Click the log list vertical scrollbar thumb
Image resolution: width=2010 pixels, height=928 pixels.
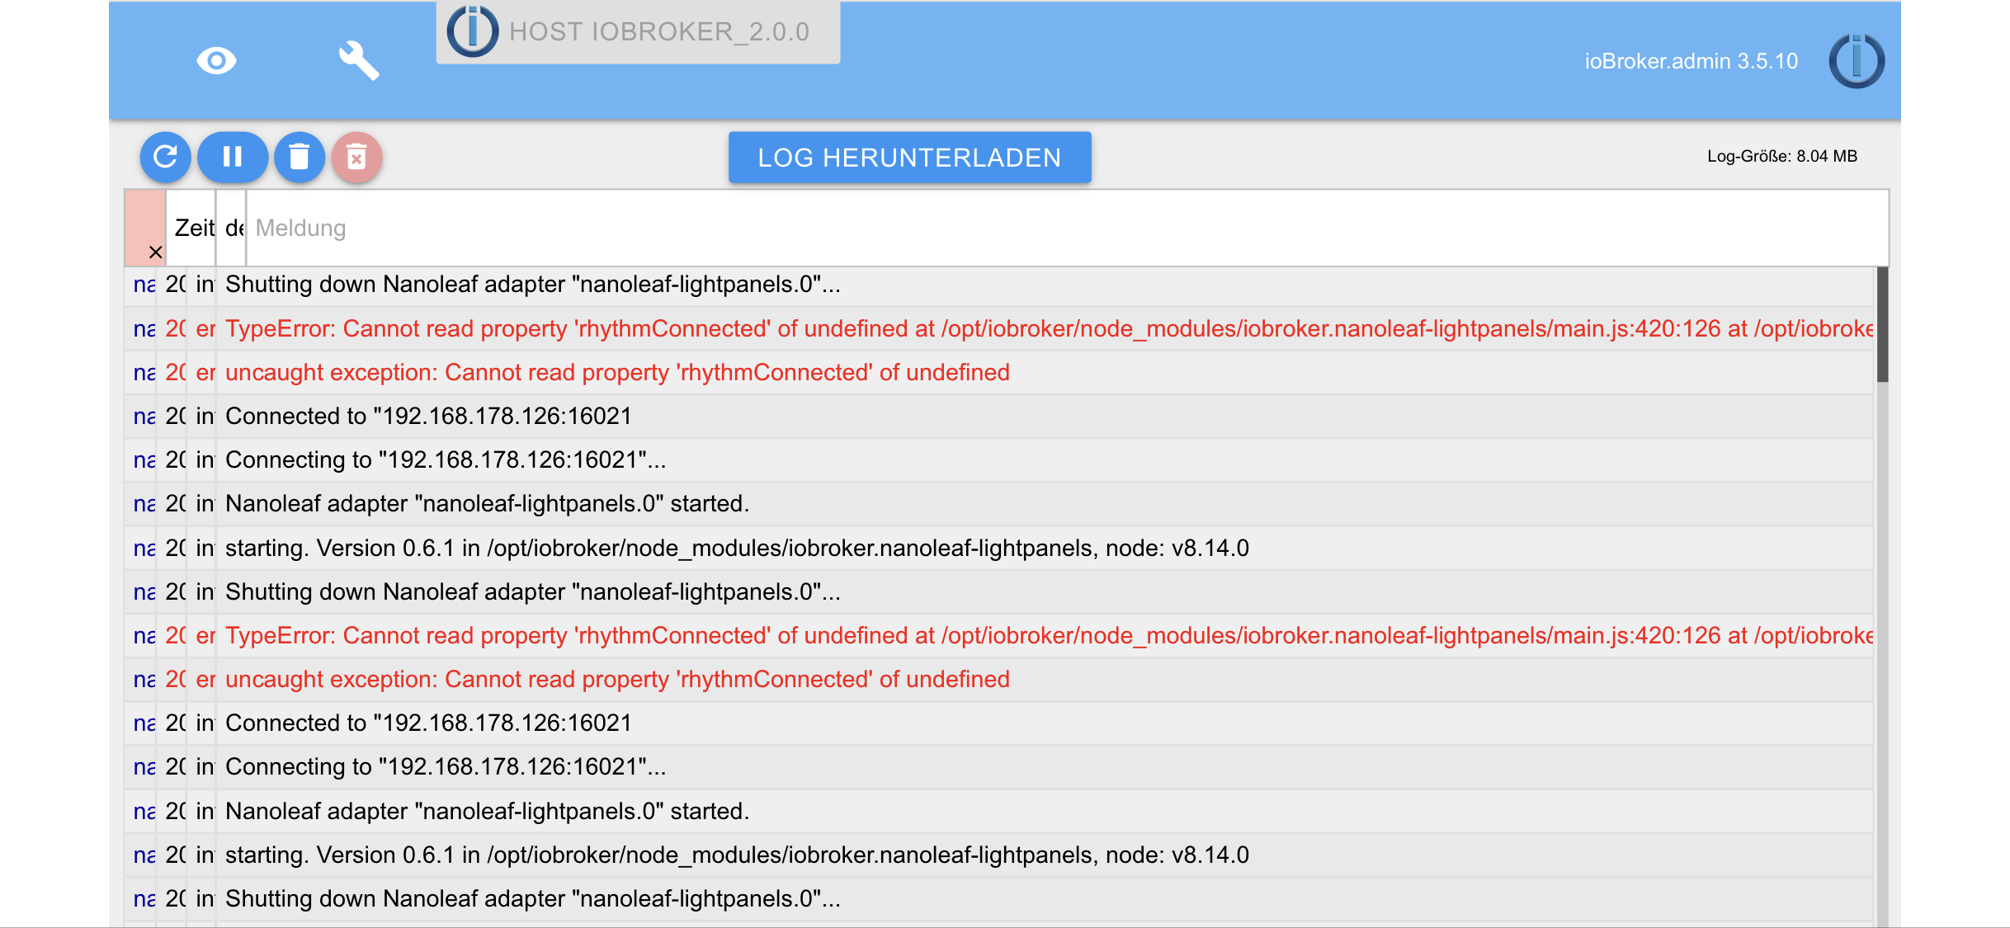[x=1882, y=324]
